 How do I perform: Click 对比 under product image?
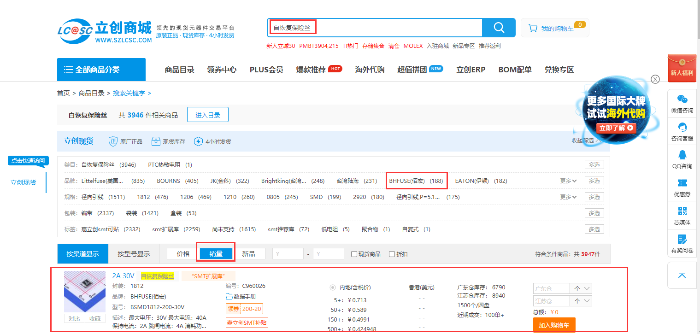pyautogui.click(x=74, y=318)
